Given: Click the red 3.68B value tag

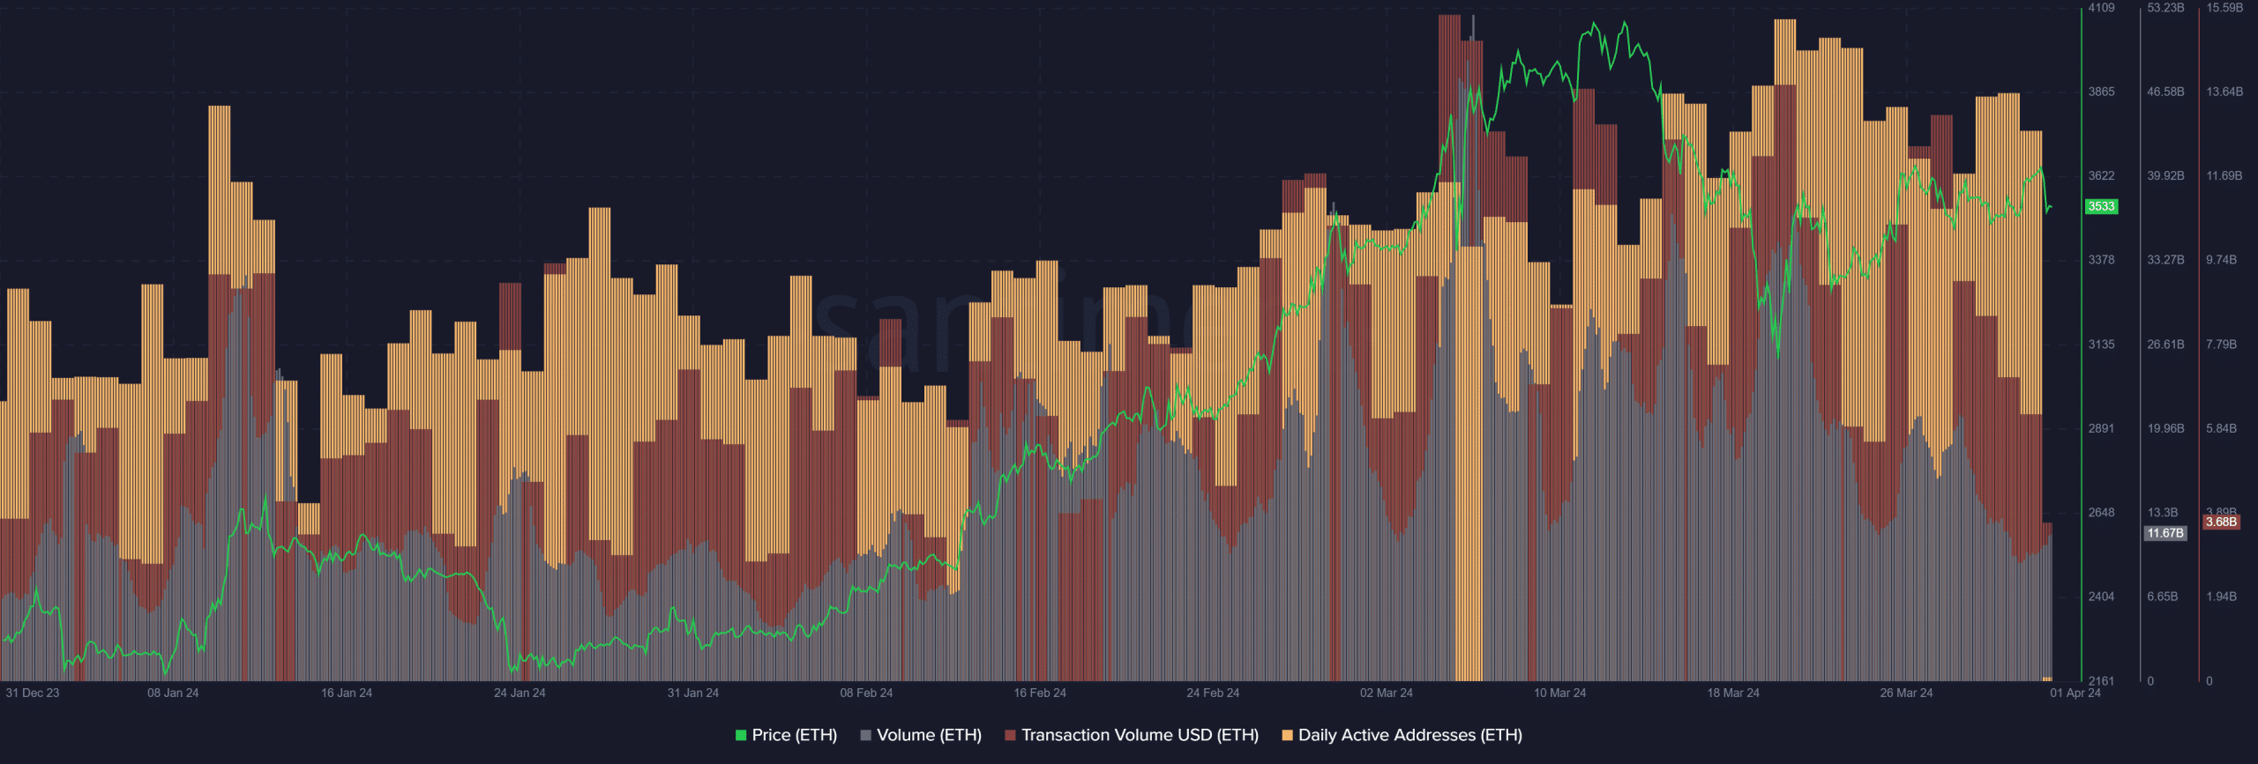Looking at the screenshot, I should click(x=2221, y=522).
